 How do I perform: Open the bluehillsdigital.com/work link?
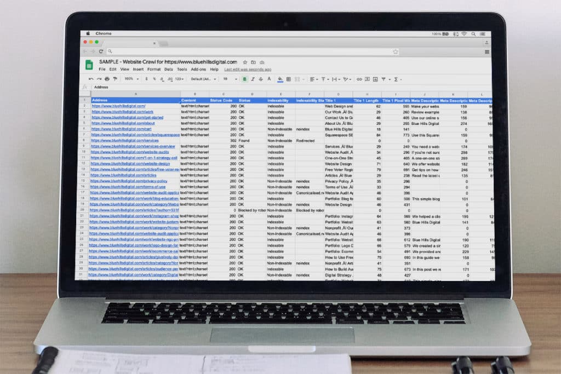[x=122, y=112]
